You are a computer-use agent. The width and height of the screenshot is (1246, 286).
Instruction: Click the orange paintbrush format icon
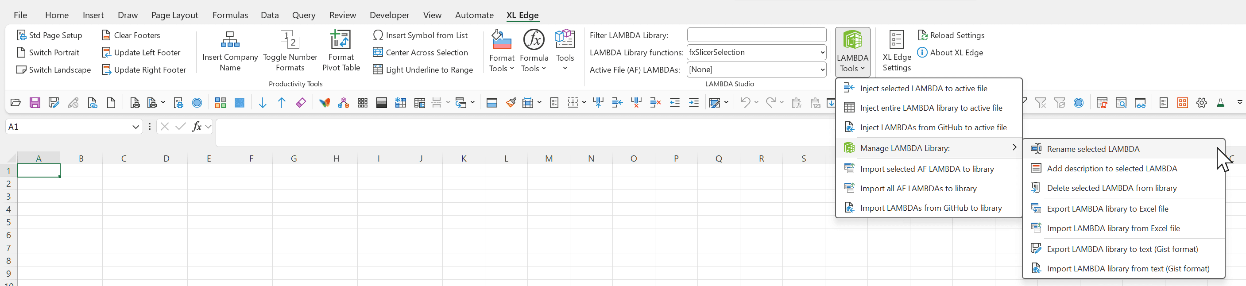511,103
